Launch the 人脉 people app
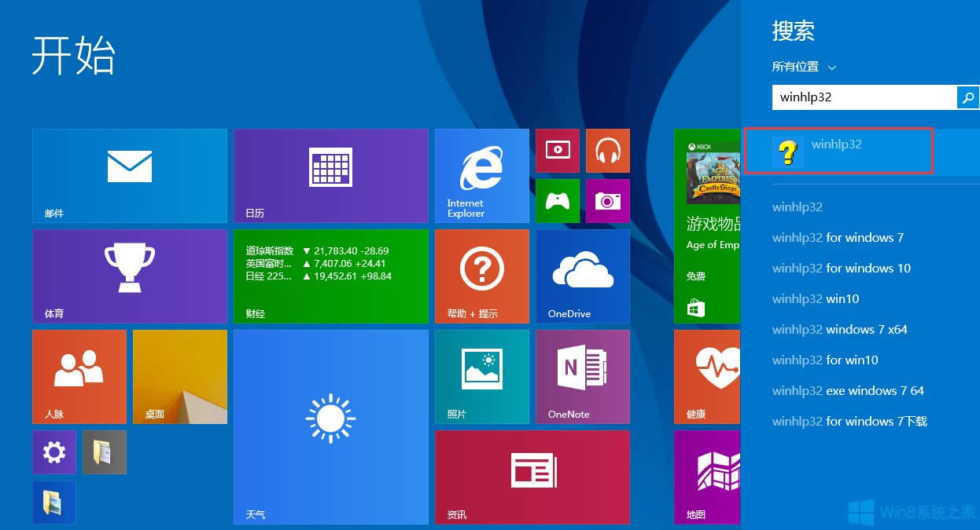This screenshot has height=530, width=980. point(79,376)
